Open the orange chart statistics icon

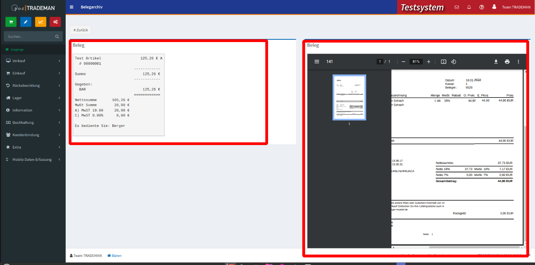[41, 22]
